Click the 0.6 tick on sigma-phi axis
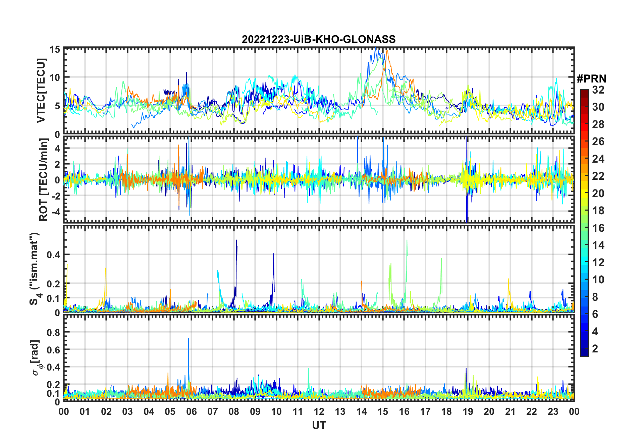This screenshot has height=446, width=638. pos(54,350)
